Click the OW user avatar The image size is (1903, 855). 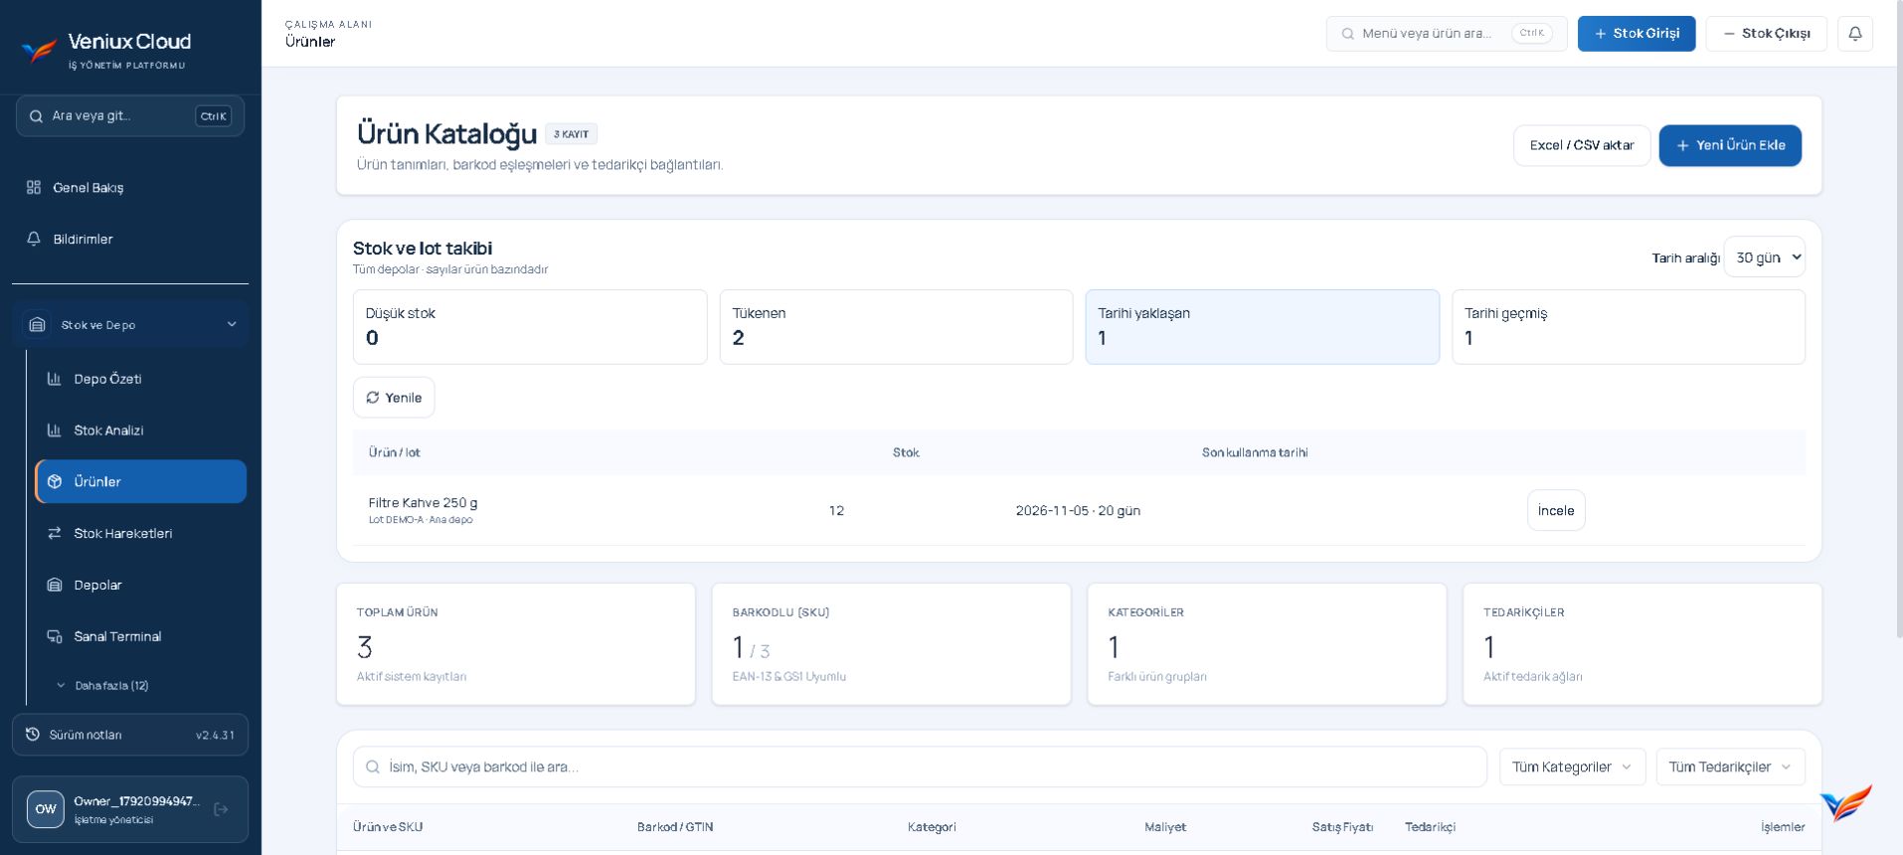click(46, 809)
